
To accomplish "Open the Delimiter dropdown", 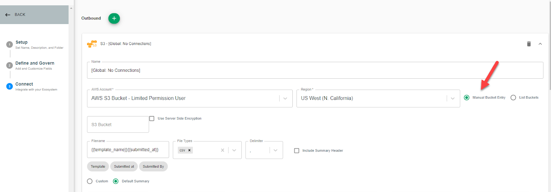I will 275,150.
